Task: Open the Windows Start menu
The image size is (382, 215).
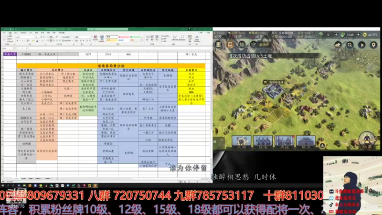Action: [3, 185]
